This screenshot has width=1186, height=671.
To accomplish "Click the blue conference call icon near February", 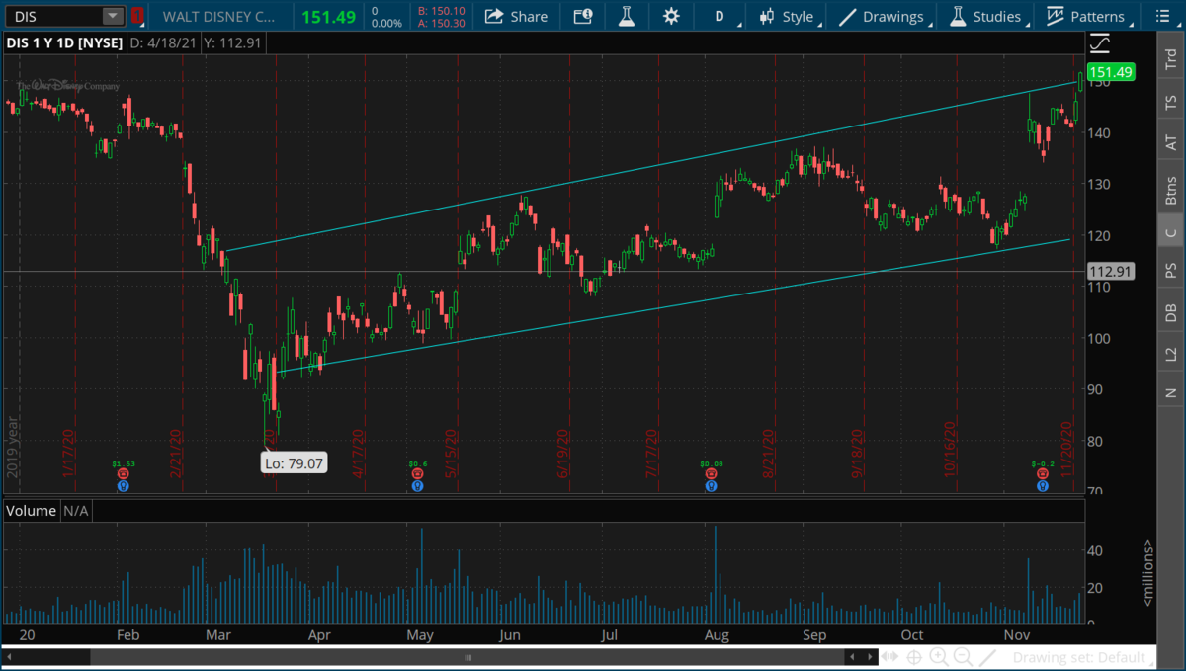I will (x=124, y=485).
